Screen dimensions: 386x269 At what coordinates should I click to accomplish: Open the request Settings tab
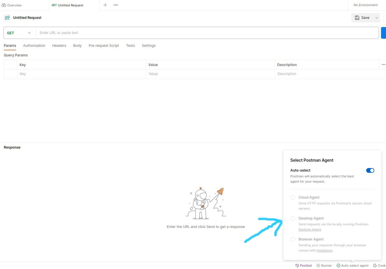coord(149,46)
